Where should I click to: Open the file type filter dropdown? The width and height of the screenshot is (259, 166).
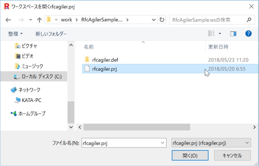pos(211,143)
